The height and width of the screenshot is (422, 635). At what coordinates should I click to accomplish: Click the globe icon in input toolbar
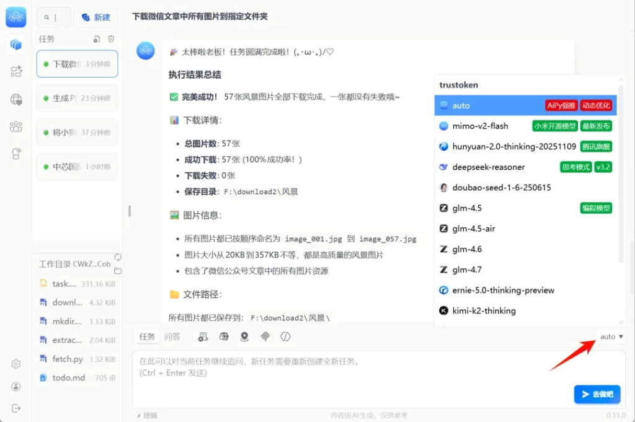(224, 336)
